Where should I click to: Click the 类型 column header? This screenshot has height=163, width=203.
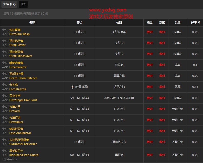coord(177,22)
